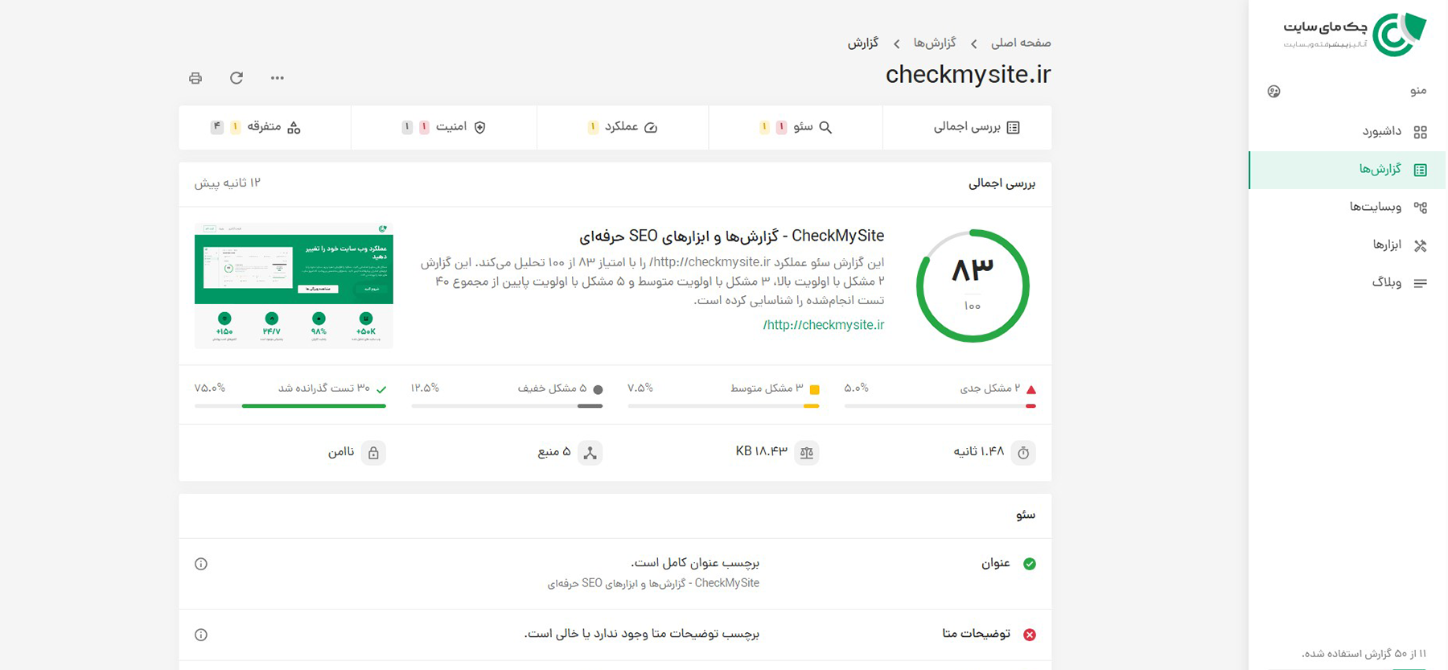Refresh the report with reload icon
Image resolution: width=1448 pixels, height=670 pixels.
click(237, 78)
